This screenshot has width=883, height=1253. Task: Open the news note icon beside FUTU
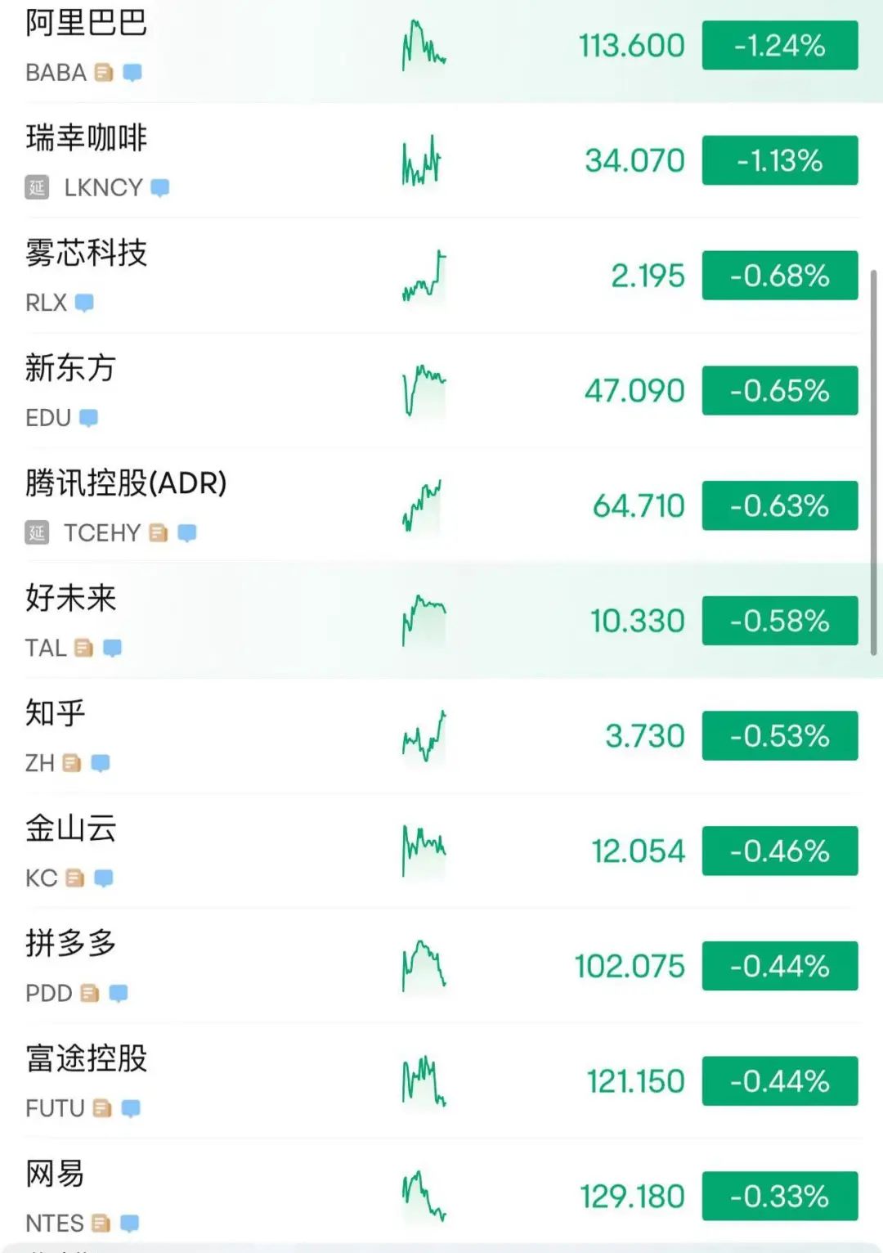(x=102, y=1108)
